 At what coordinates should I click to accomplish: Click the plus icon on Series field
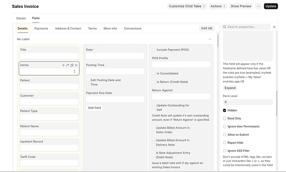[x=63, y=65]
